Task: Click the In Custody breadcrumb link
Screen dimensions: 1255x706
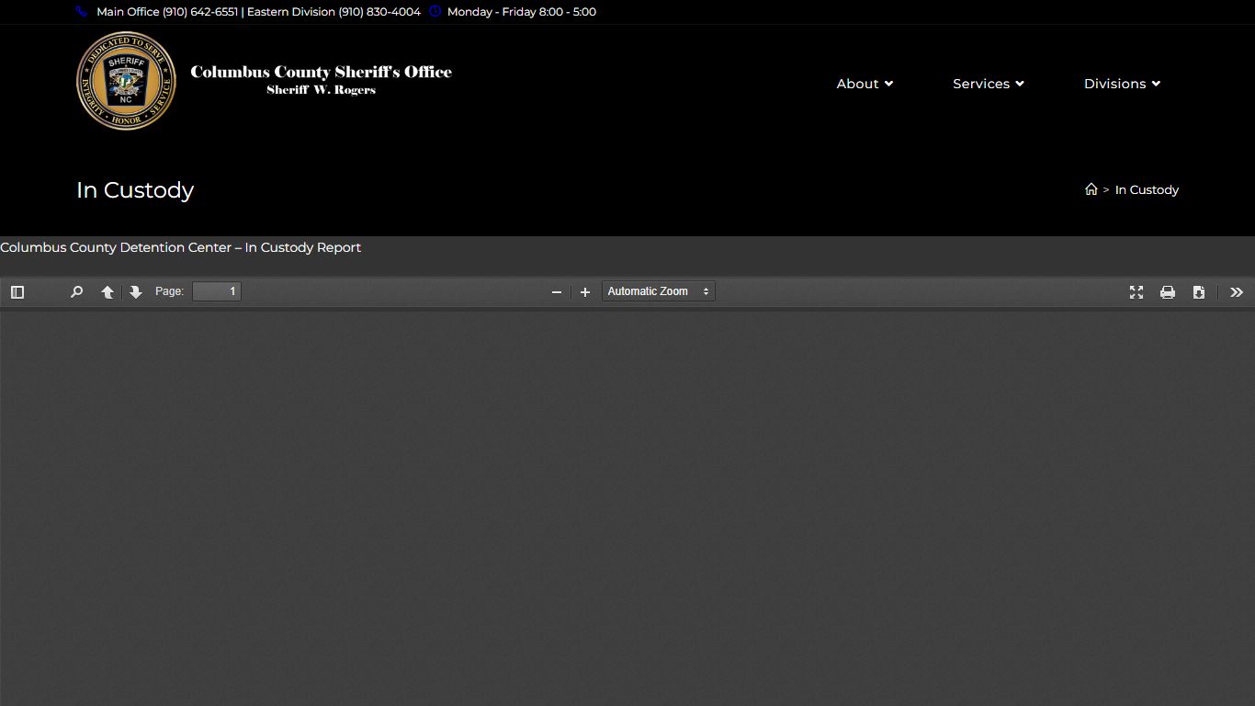Action: (1147, 190)
